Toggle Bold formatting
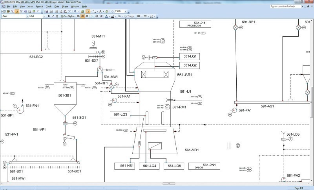The width and height of the screenshot is (314, 190). pyautogui.click(x=48, y=16)
